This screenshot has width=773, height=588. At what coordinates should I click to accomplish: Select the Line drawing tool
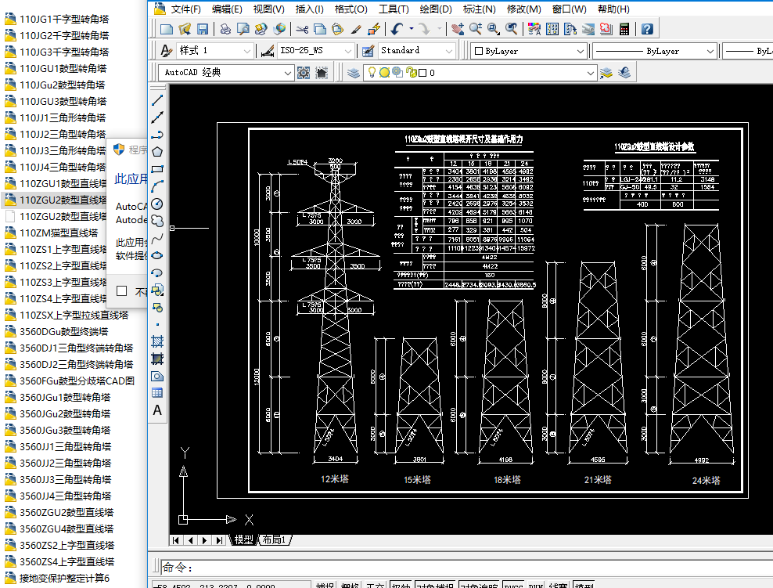click(x=157, y=100)
